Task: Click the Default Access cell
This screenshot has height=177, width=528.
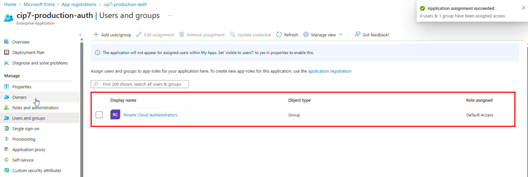Action: (x=480, y=115)
